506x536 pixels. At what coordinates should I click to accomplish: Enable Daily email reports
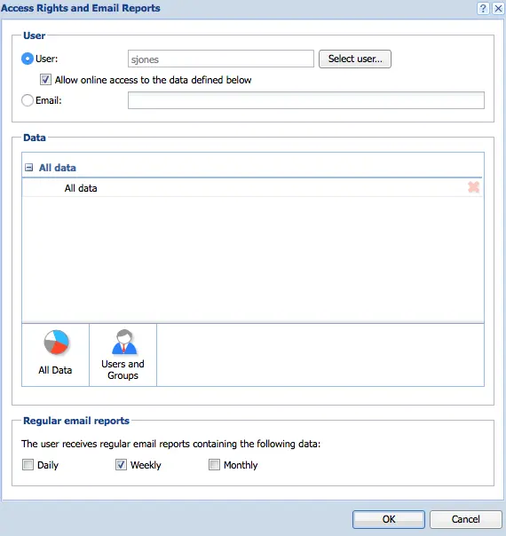click(x=28, y=465)
